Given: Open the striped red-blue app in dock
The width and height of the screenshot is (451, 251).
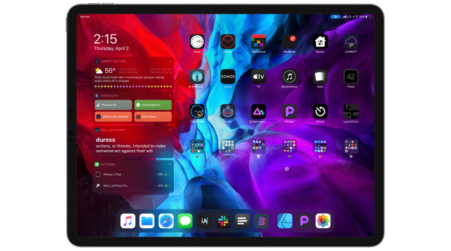Looking at the screenshot, I should [261, 221].
